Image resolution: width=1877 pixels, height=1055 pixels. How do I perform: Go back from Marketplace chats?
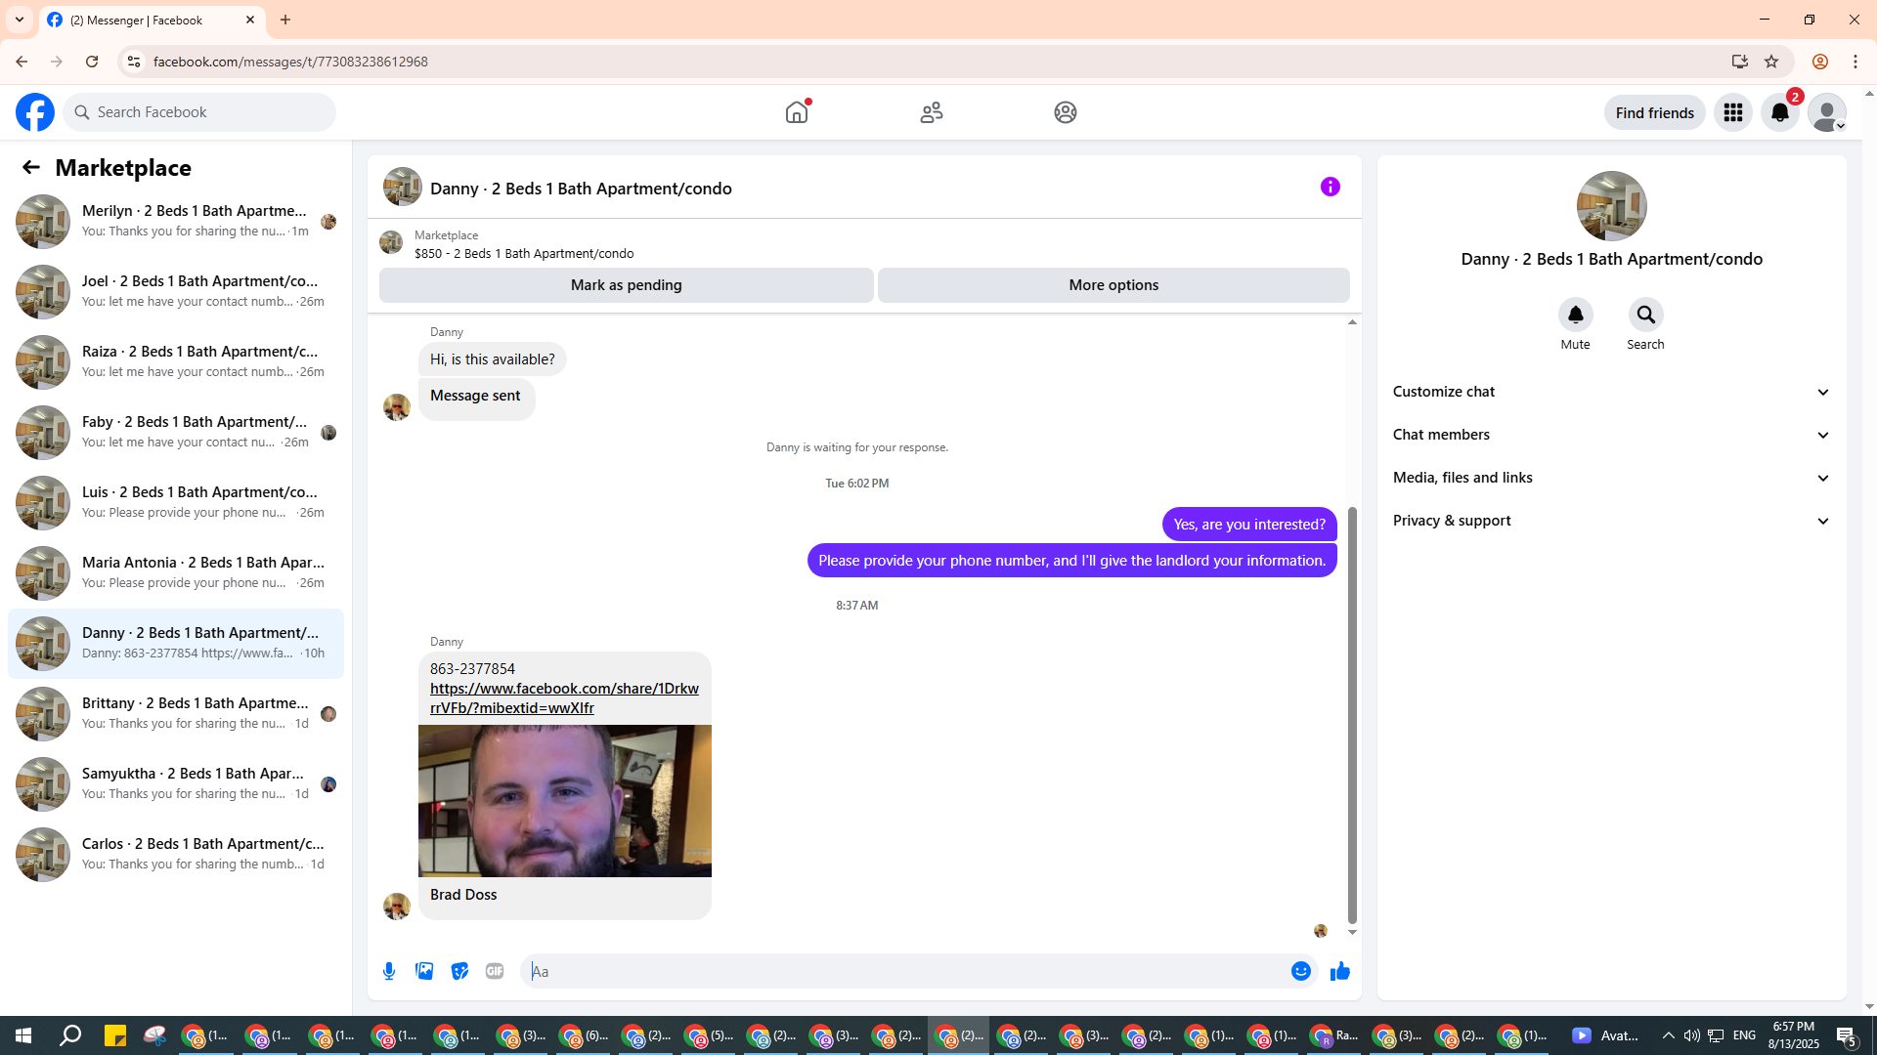click(31, 167)
